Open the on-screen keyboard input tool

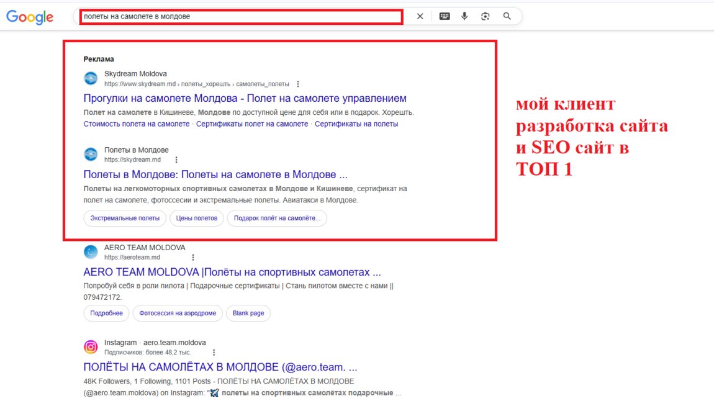pos(445,17)
